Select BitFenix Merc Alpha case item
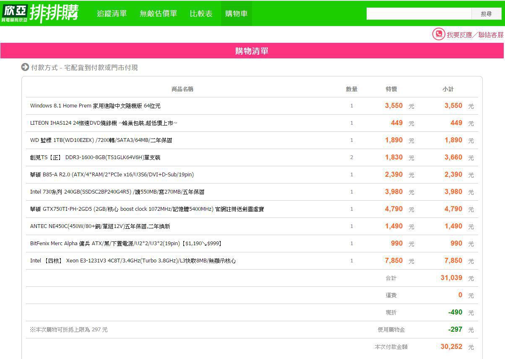505x359 pixels. (126, 244)
